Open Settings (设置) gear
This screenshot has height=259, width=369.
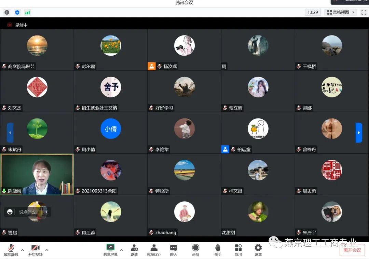(258, 250)
